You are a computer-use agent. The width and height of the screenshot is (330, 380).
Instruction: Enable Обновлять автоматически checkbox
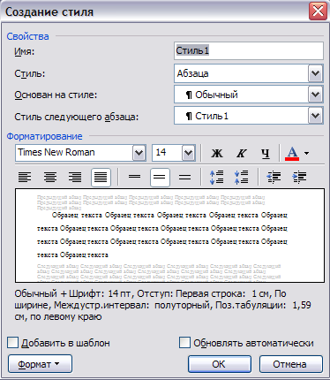[x=184, y=343]
